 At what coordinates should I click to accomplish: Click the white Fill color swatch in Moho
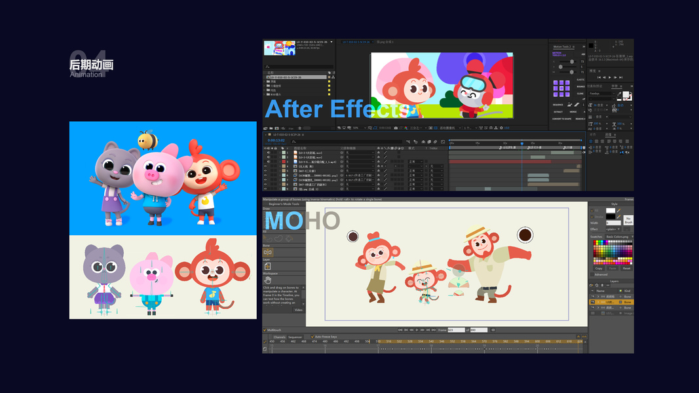click(x=611, y=210)
